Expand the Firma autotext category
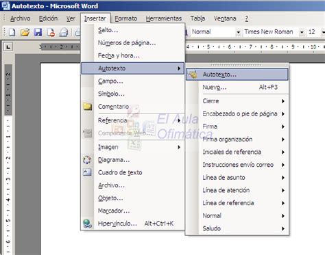This screenshot has width=325, height=255. tap(237, 126)
